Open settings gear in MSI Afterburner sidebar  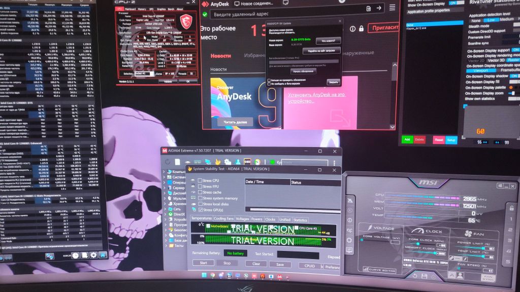(349, 240)
